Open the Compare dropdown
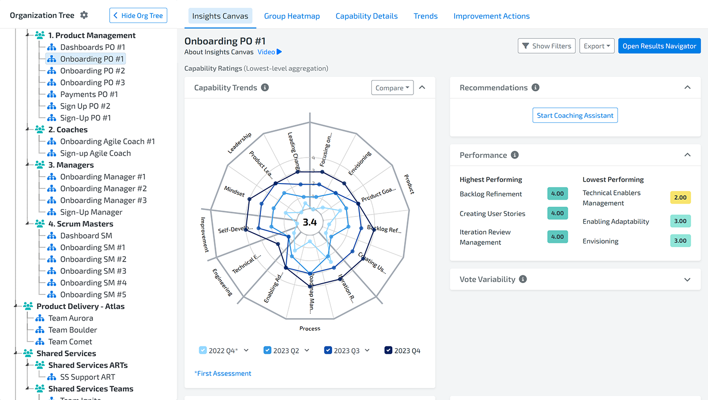The height and width of the screenshot is (400, 708). tap(392, 88)
